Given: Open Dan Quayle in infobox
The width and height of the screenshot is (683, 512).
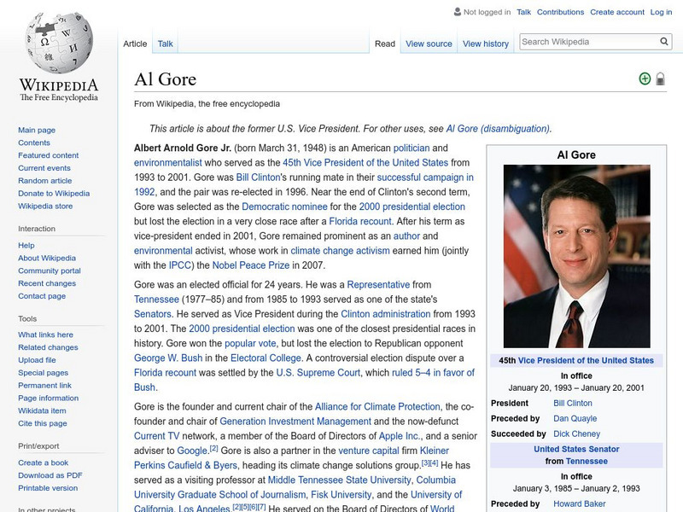Looking at the screenshot, I should click(575, 418).
